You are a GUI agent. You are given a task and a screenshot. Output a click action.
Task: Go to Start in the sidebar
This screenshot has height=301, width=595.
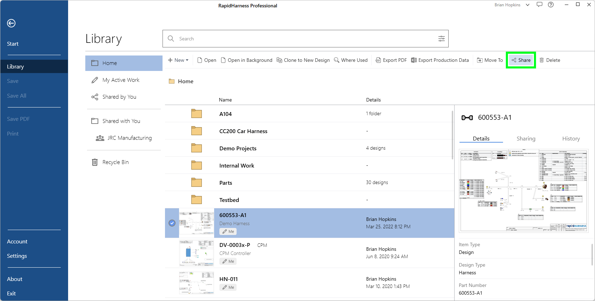[13, 44]
